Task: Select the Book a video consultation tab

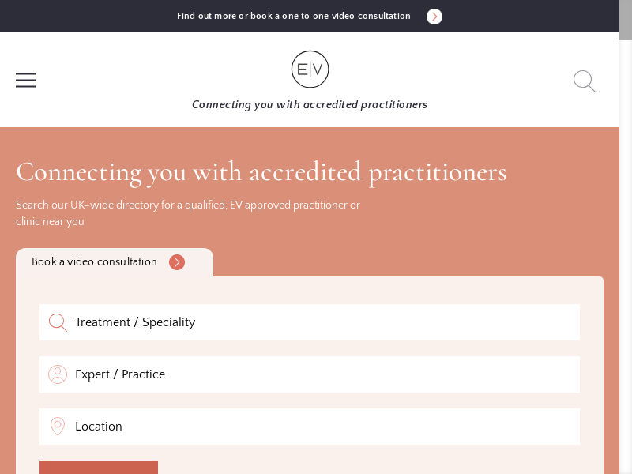Action: (x=95, y=262)
